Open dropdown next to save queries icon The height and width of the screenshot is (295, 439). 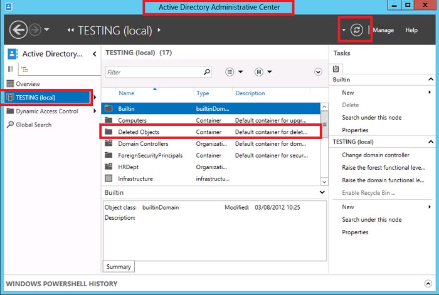270,72
